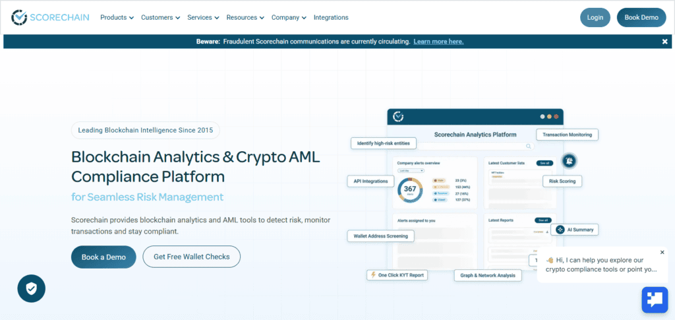Expand the Products menu
The width and height of the screenshot is (675, 320).
coord(117,18)
